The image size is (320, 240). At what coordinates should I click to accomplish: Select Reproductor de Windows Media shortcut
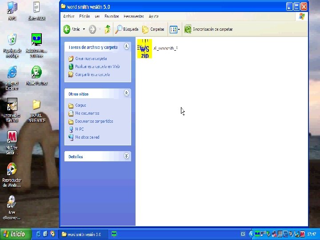12,175
